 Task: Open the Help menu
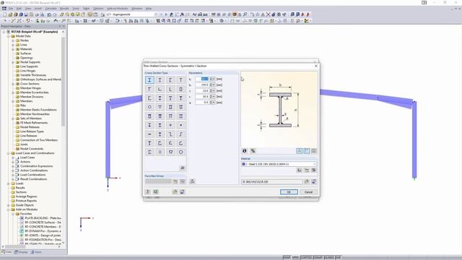[x=149, y=9]
